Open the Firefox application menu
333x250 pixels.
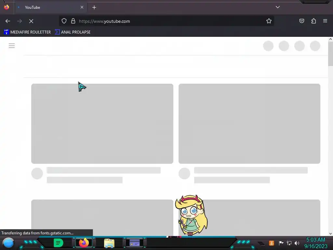click(x=325, y=21)
